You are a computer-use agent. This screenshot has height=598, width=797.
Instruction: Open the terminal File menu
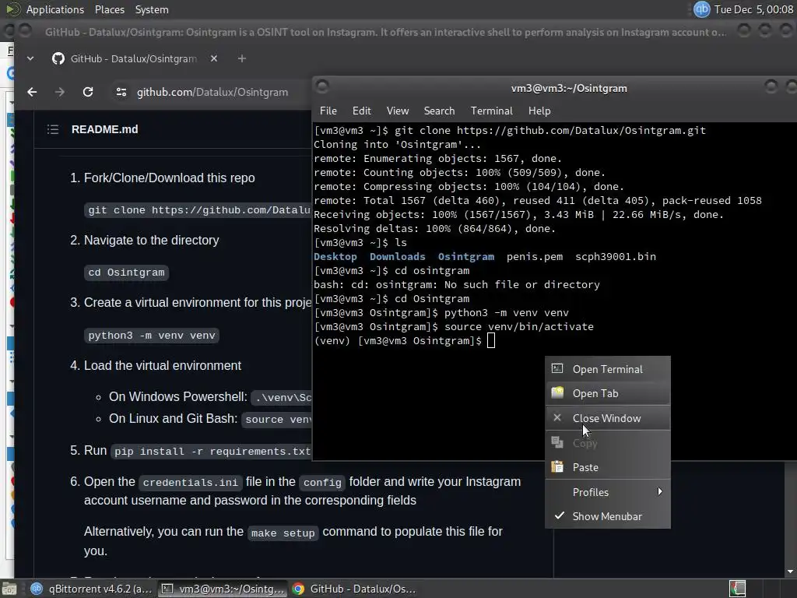coord(328,111)
